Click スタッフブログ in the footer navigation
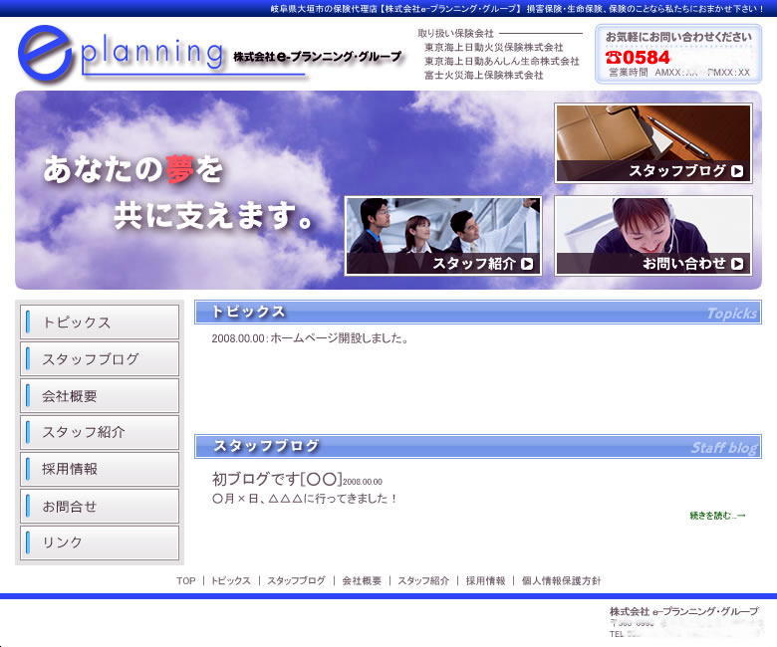Viewport: 777px width, 647px height. point(296,580)
